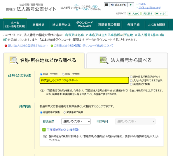The height and width of the screenshot is (156, 173).
Task: Enable 英語表記で検索 checkbox
Action: click(131, 84)
